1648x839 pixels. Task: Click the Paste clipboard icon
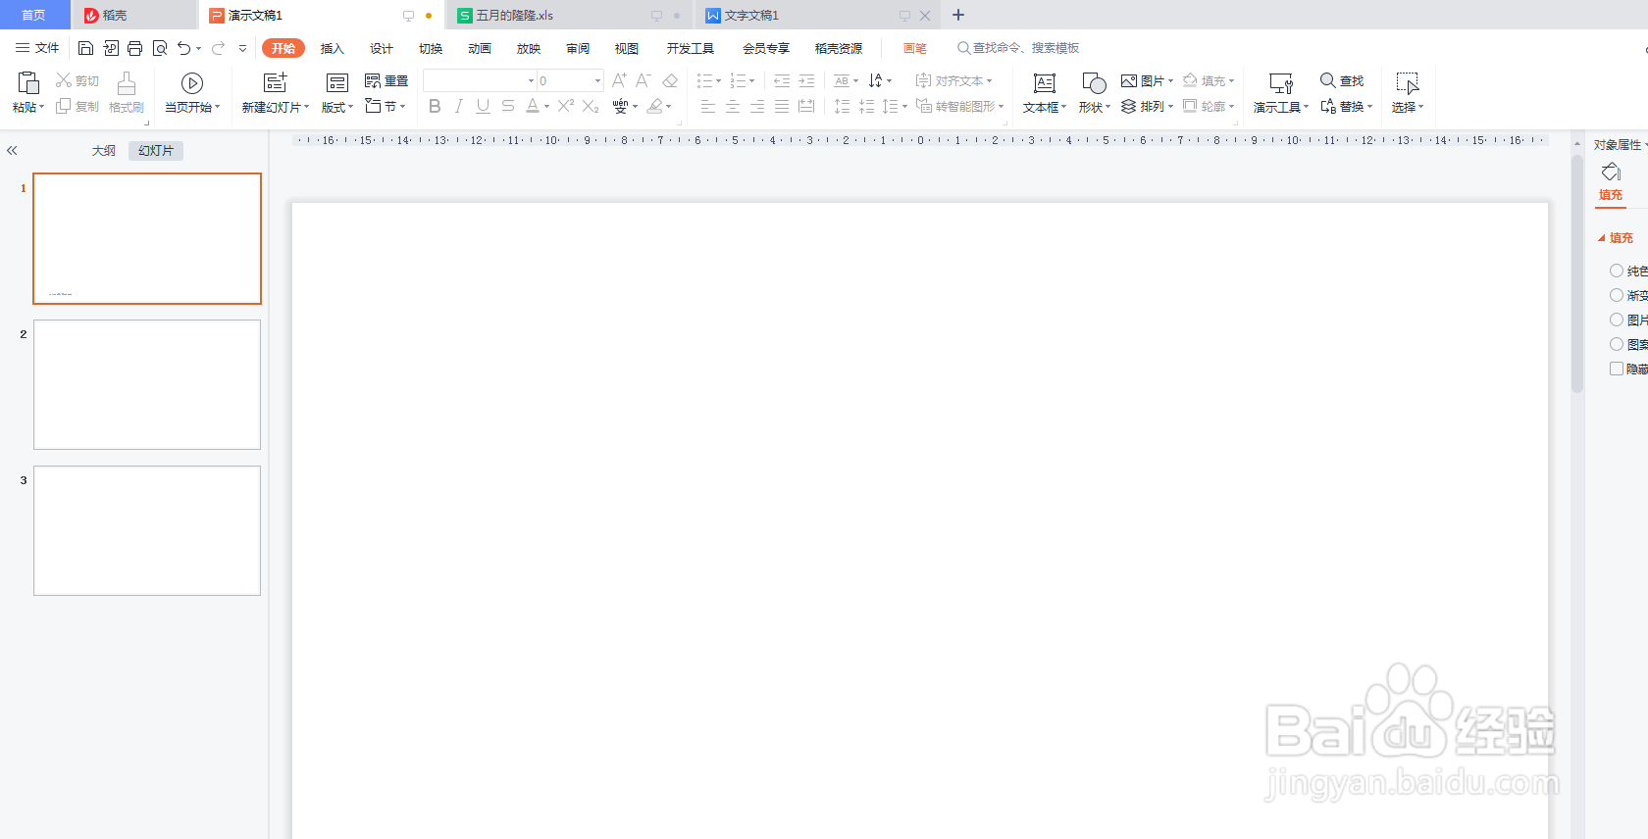click(28, 83)
